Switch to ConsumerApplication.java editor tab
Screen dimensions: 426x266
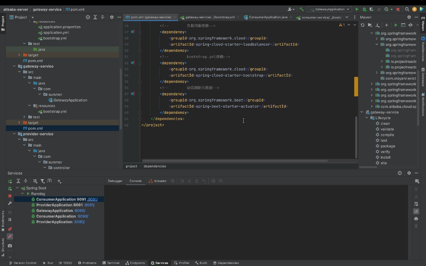(268, 17)
